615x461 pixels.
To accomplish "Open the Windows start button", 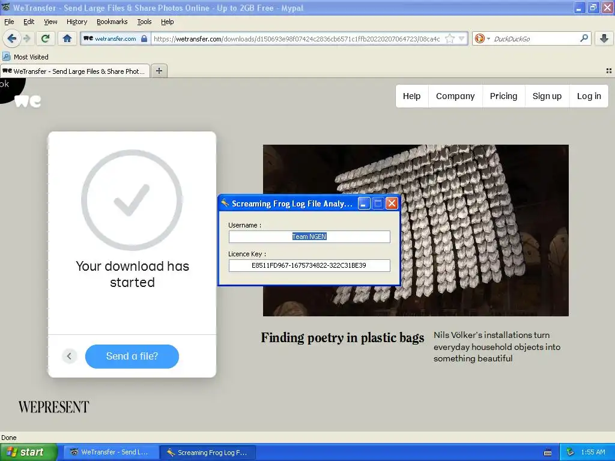I will pos(28,452).
